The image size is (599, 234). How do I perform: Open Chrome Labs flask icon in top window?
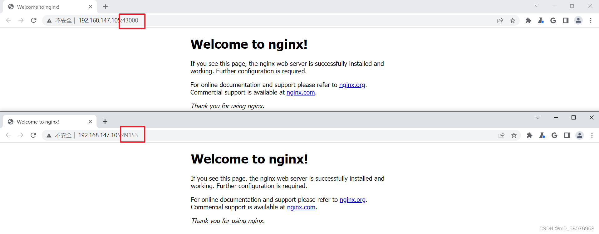pos(541,20)
